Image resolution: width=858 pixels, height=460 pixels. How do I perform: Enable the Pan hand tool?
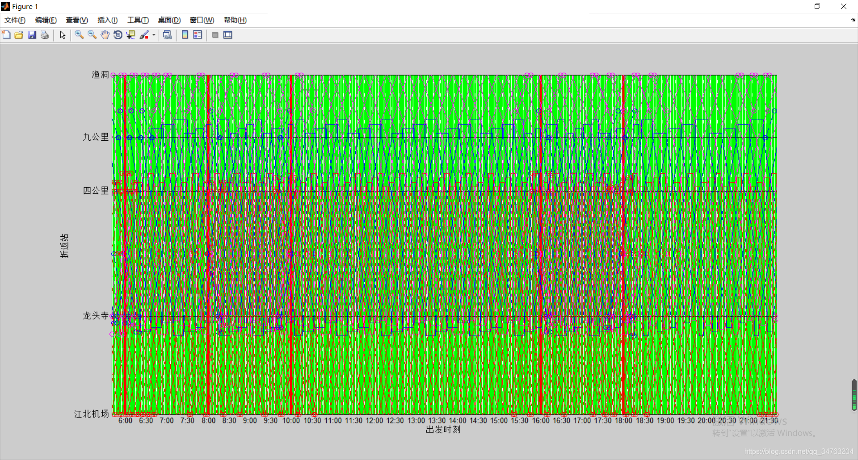105,35
